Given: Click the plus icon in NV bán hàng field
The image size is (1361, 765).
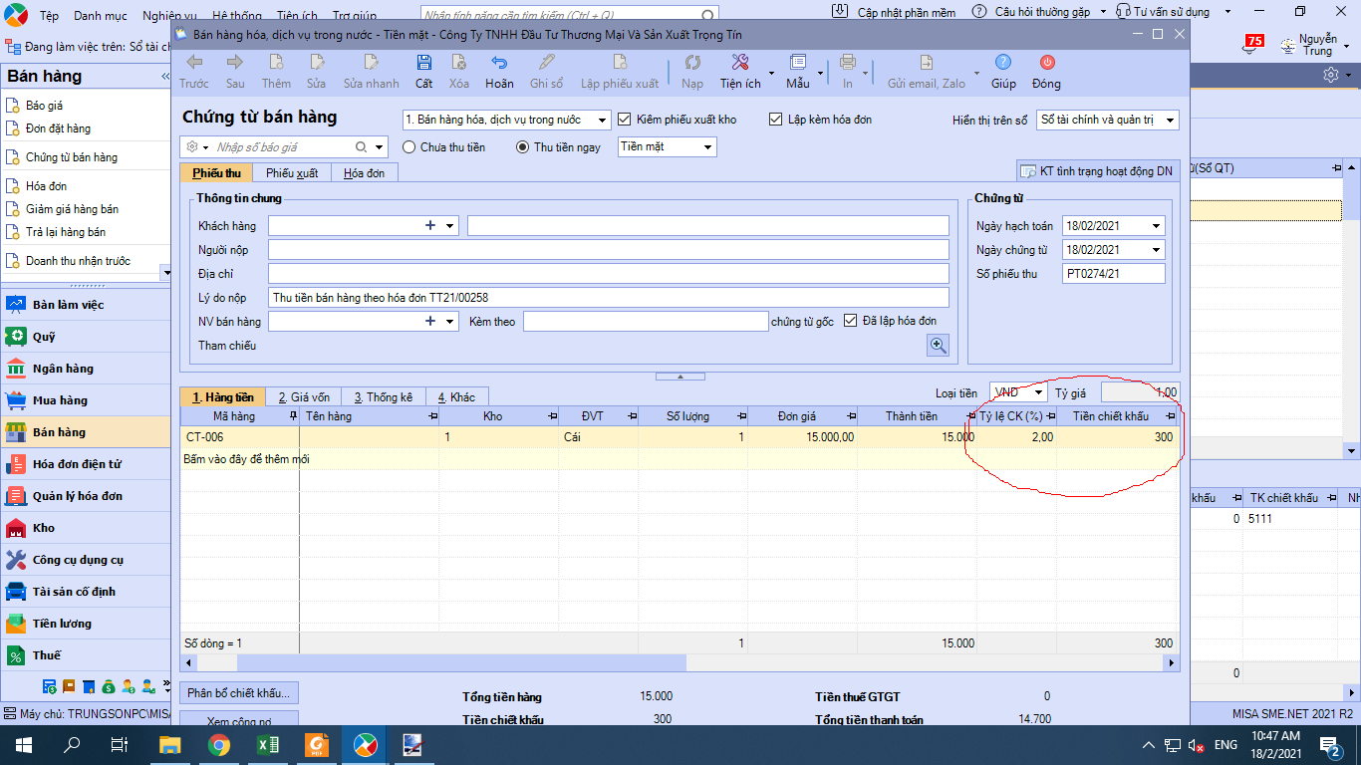Looking at the screenshot, I should [430, 322].
